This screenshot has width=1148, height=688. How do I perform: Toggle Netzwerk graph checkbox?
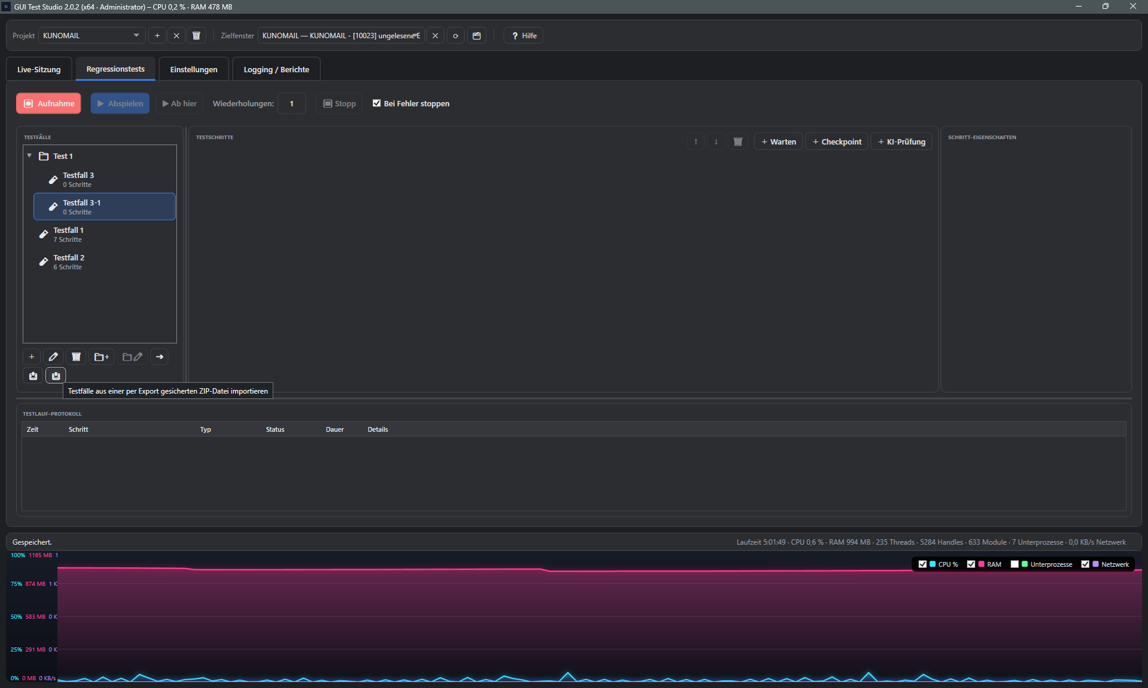pos(1085,564)
